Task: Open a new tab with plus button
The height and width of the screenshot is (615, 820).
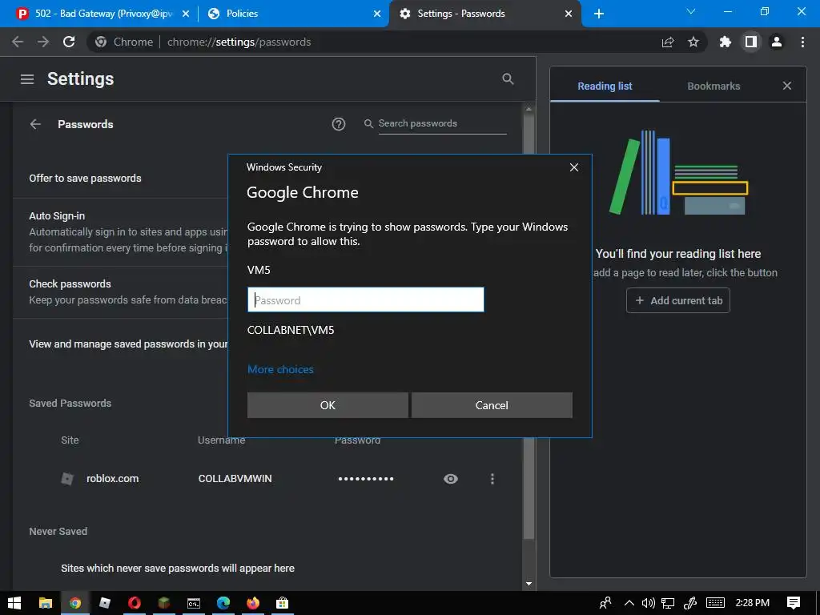Action: click(x=599, y=14)
